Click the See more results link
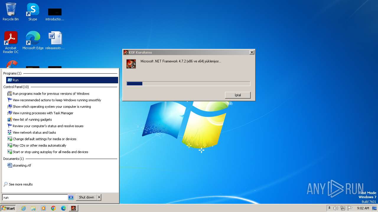The height and width of the screenshot is (212, 378). (x=18, y=184)
